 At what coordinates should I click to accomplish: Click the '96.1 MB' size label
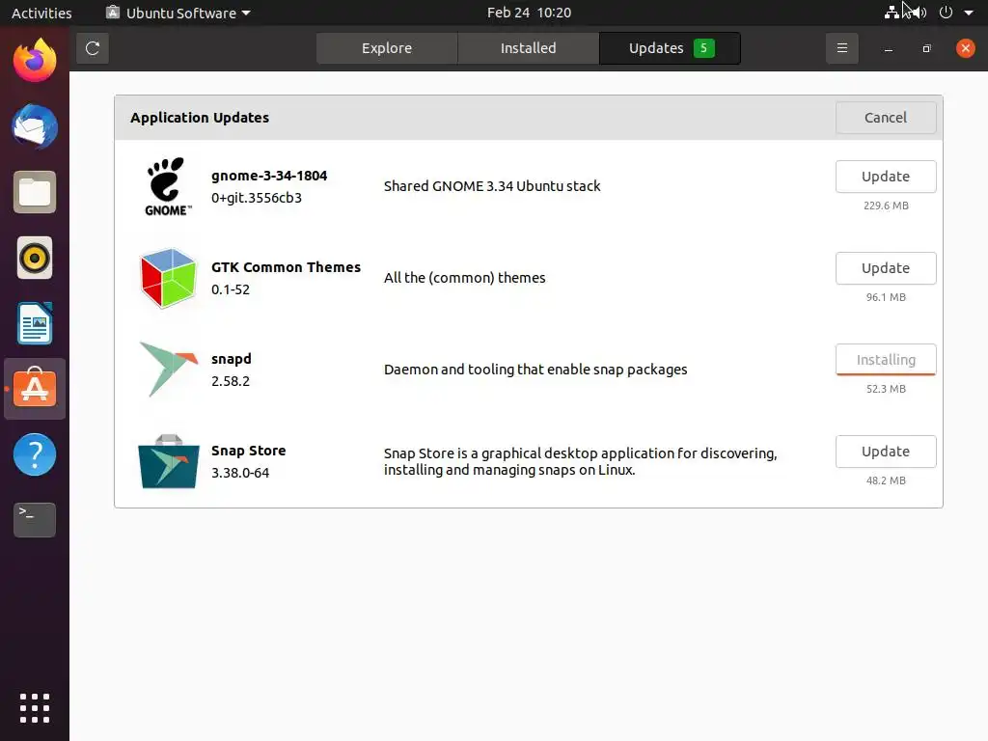886,297
